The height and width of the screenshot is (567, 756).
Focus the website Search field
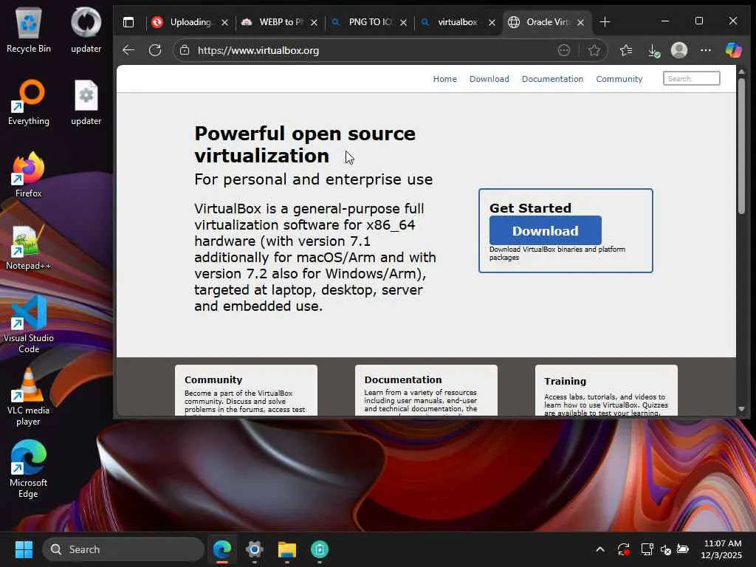click(691, 78)
